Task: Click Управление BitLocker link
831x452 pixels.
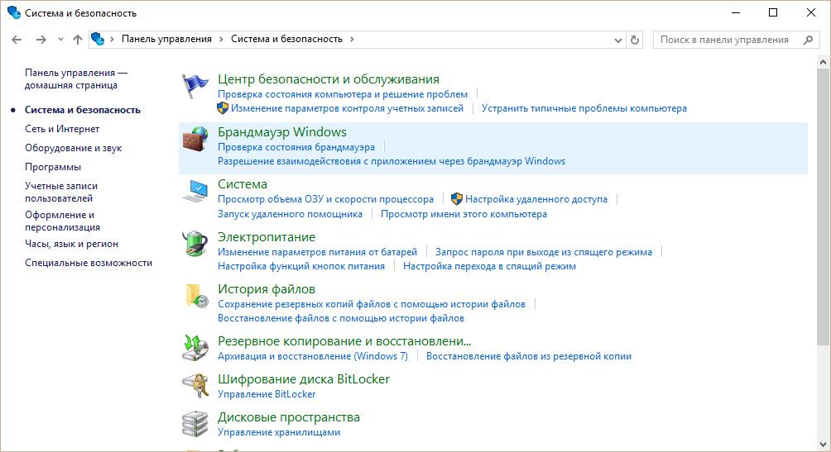Action: point(267,394)
